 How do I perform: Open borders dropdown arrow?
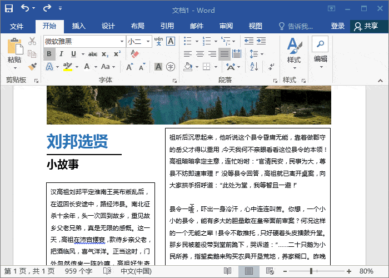(216, 67)
